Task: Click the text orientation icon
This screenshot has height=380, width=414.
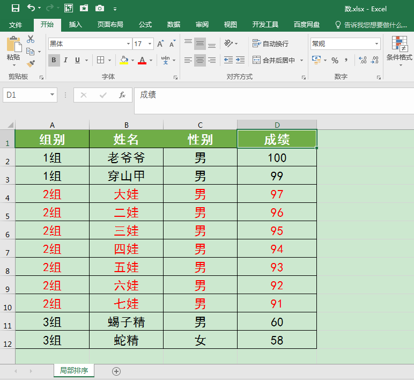Action: click(x=228, y=43)
